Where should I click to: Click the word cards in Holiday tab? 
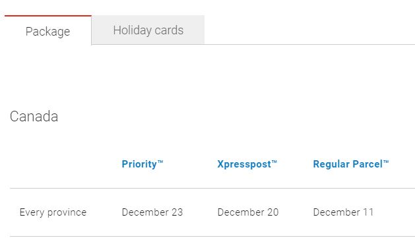(x=169, y=30)
